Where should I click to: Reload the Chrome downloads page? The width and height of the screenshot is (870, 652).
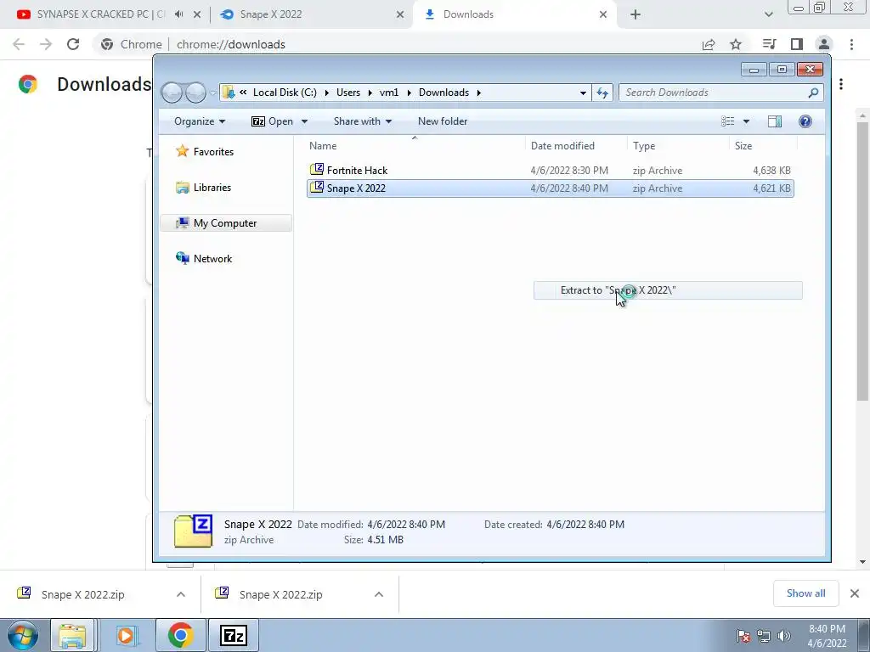click(73, 44)
